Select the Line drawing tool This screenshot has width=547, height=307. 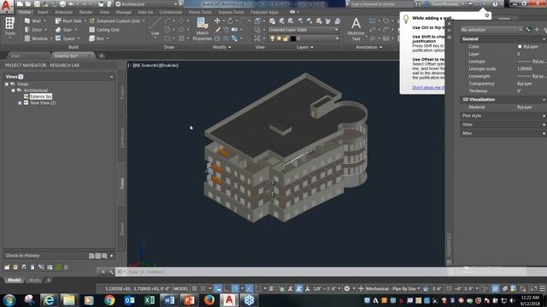click(x=156, y=27)
